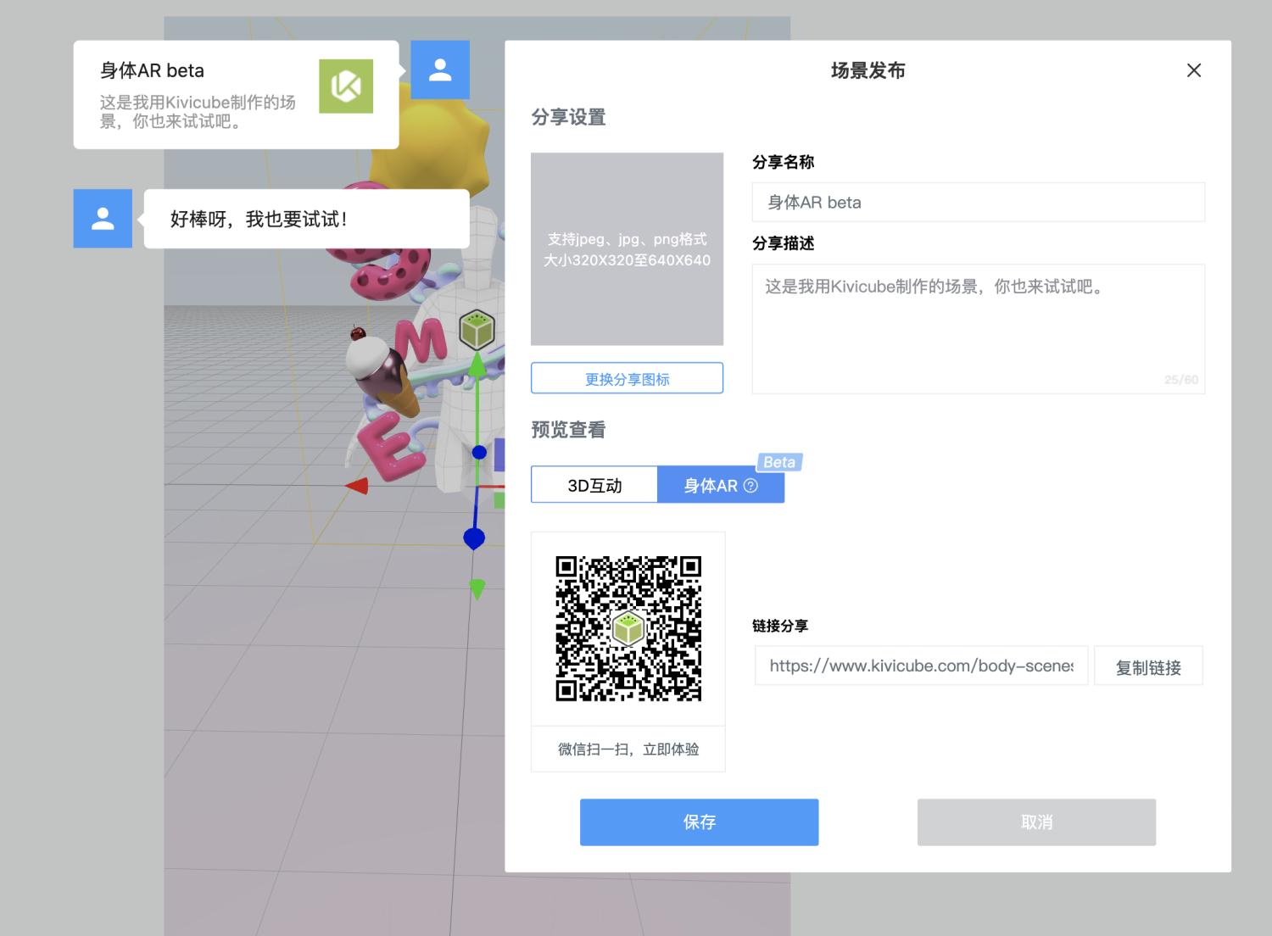Click the kivicube.com share link field
Screen dimensions: 1272x936
click(x=921, y=666)
